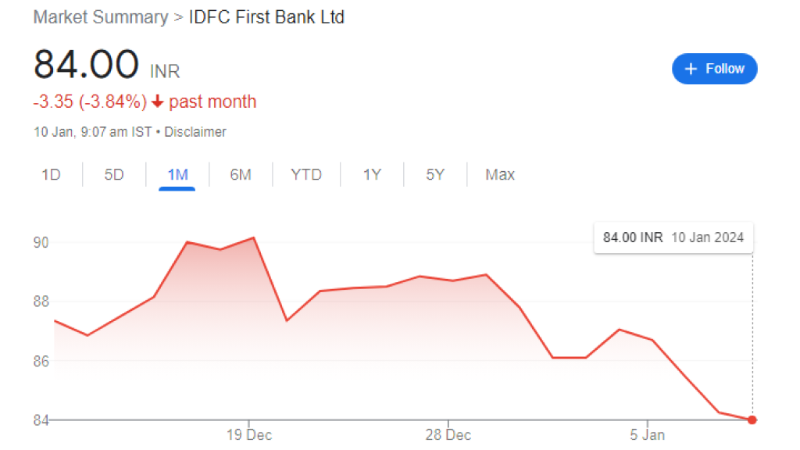Viewport: 800px width, 450px height.
Task: Show the 6M time range chart
Action: 241,174
